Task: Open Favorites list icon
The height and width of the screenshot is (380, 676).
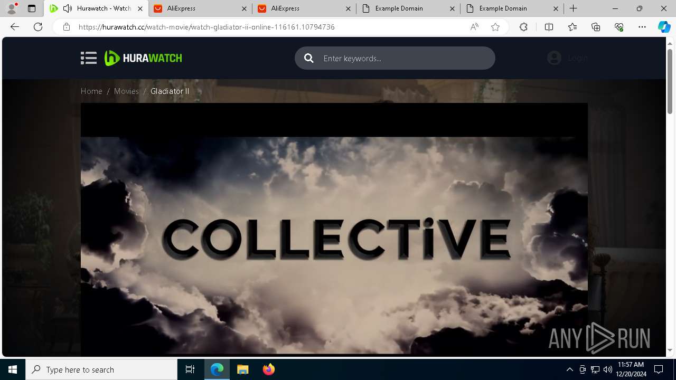Action: (572, 27)
